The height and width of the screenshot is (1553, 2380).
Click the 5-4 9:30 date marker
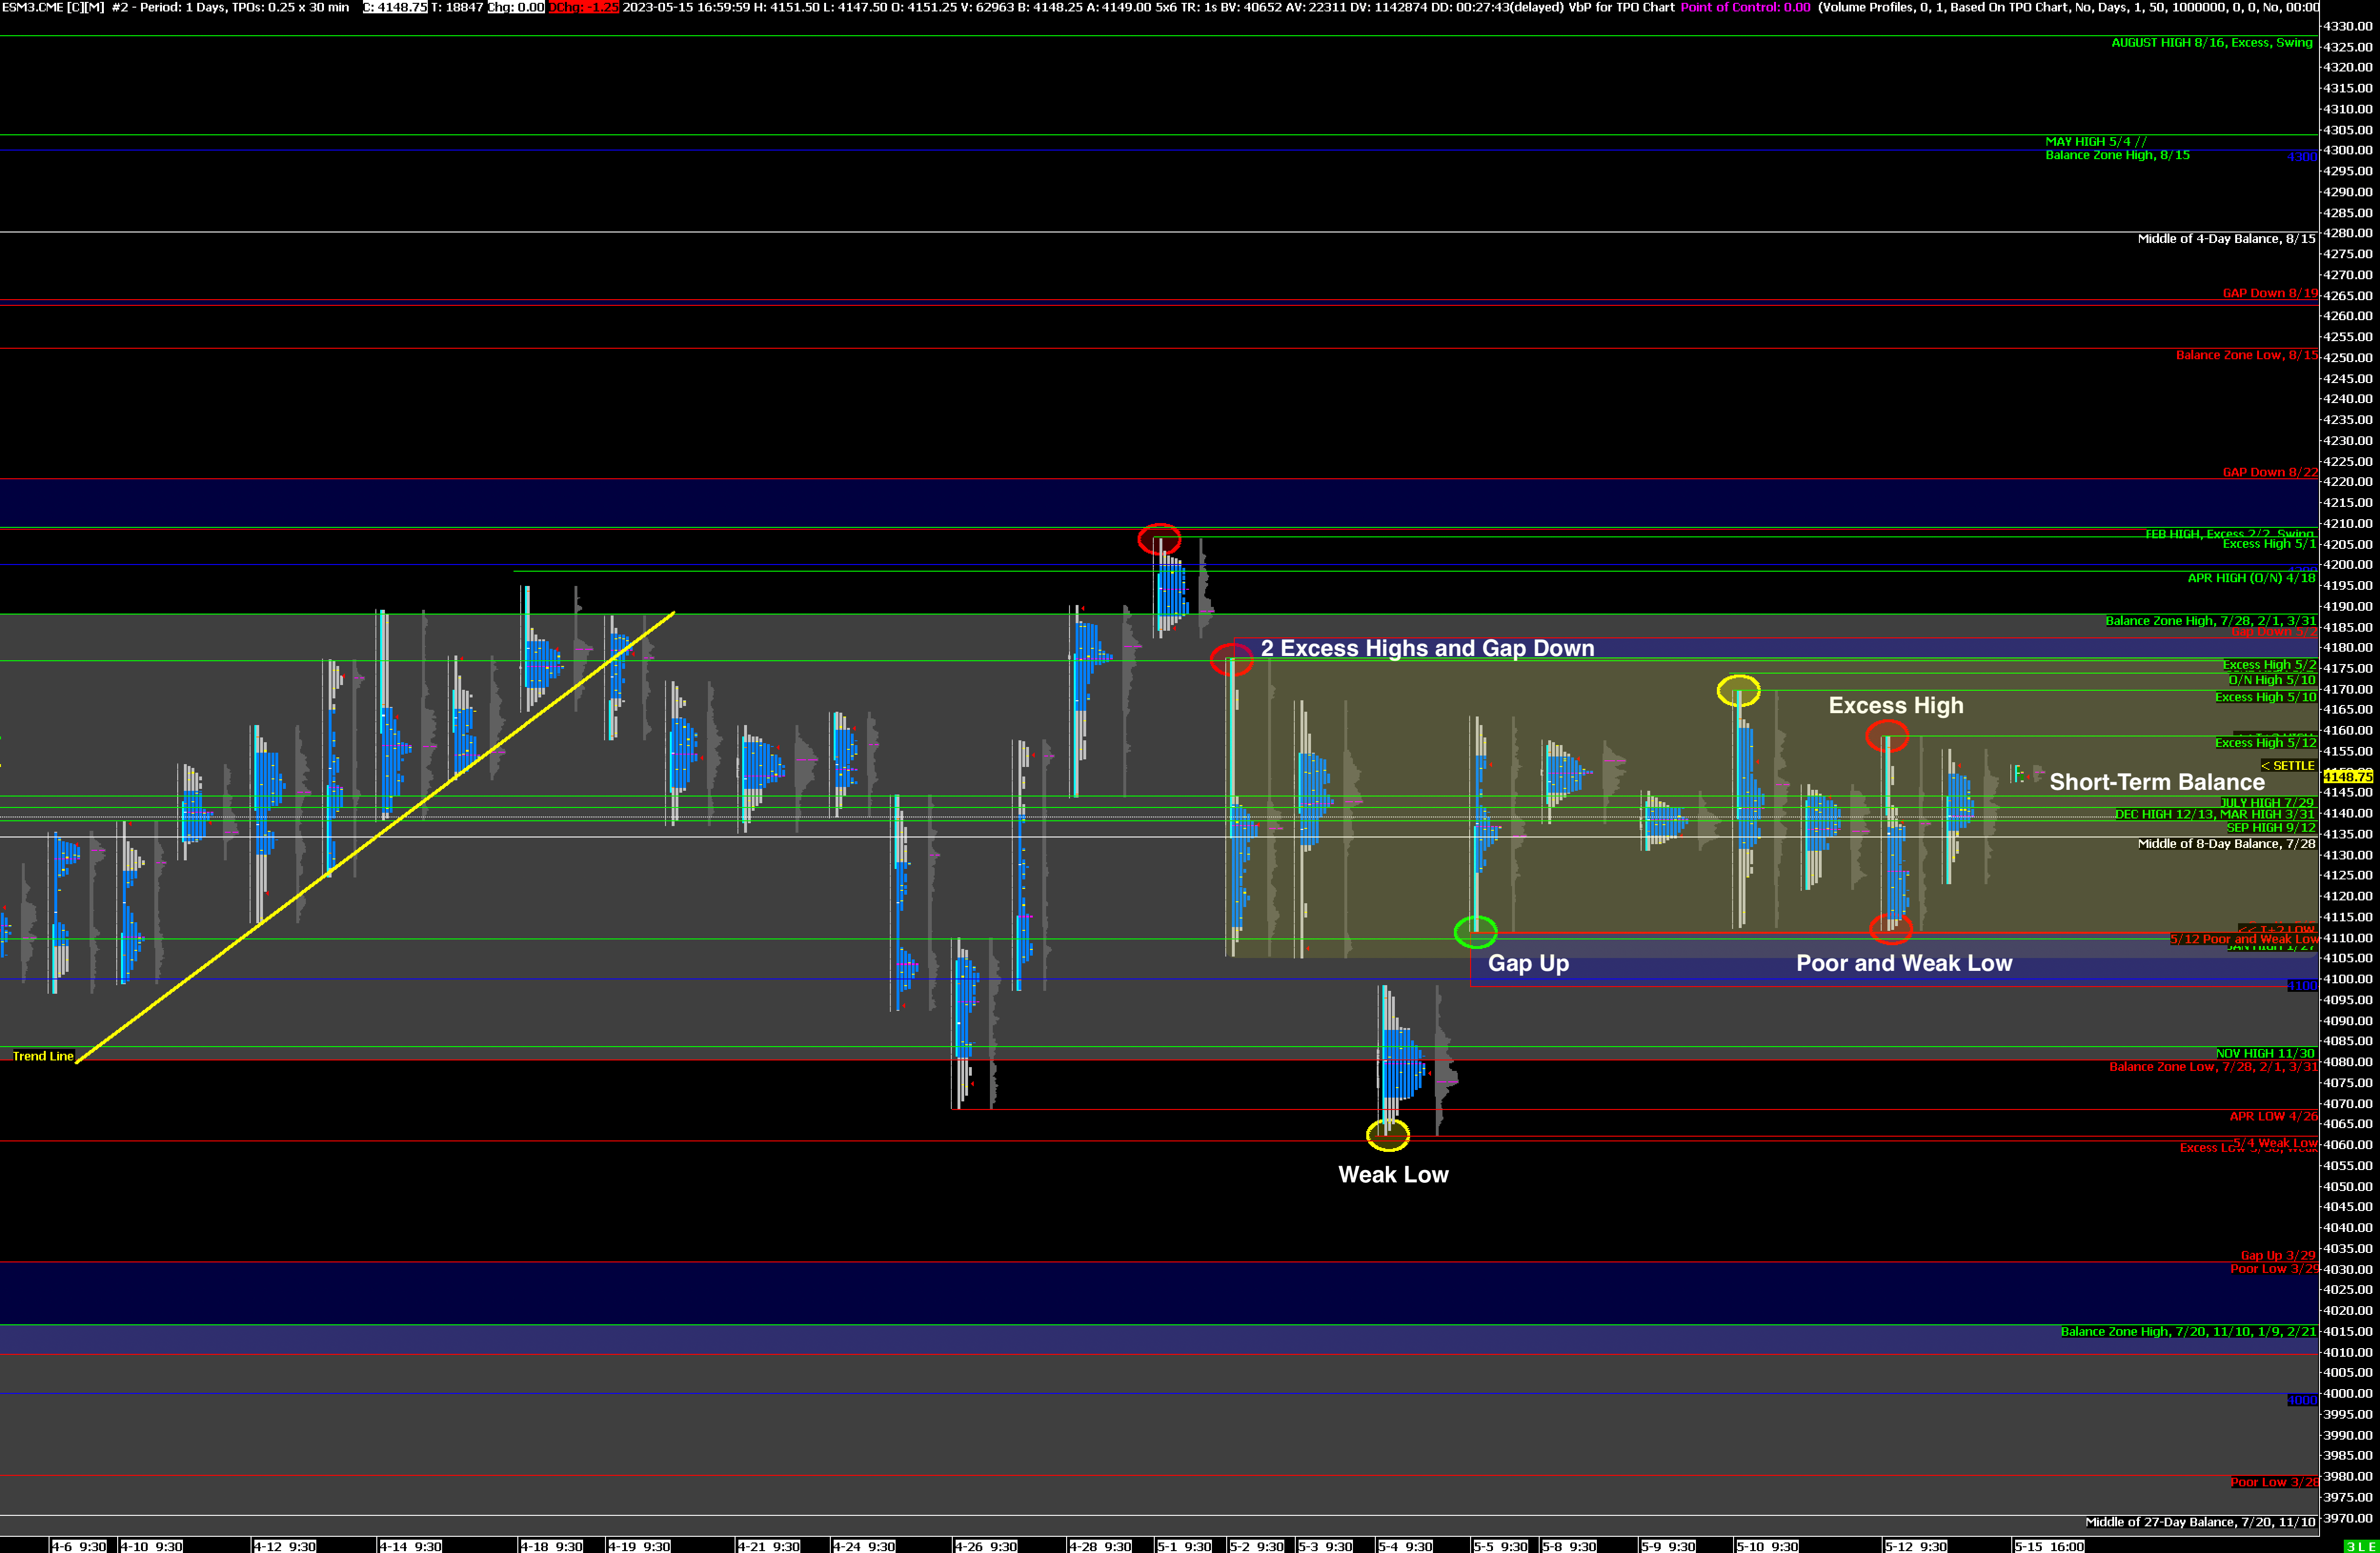1405,1546
